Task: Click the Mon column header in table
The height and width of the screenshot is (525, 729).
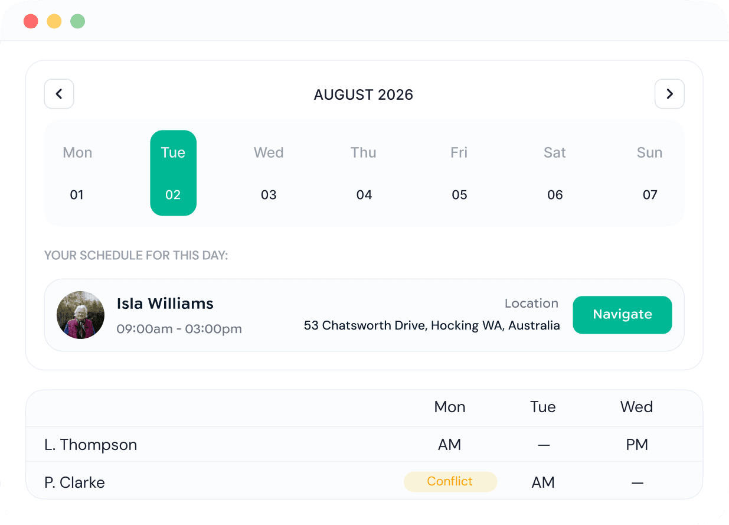Action: 450,407
